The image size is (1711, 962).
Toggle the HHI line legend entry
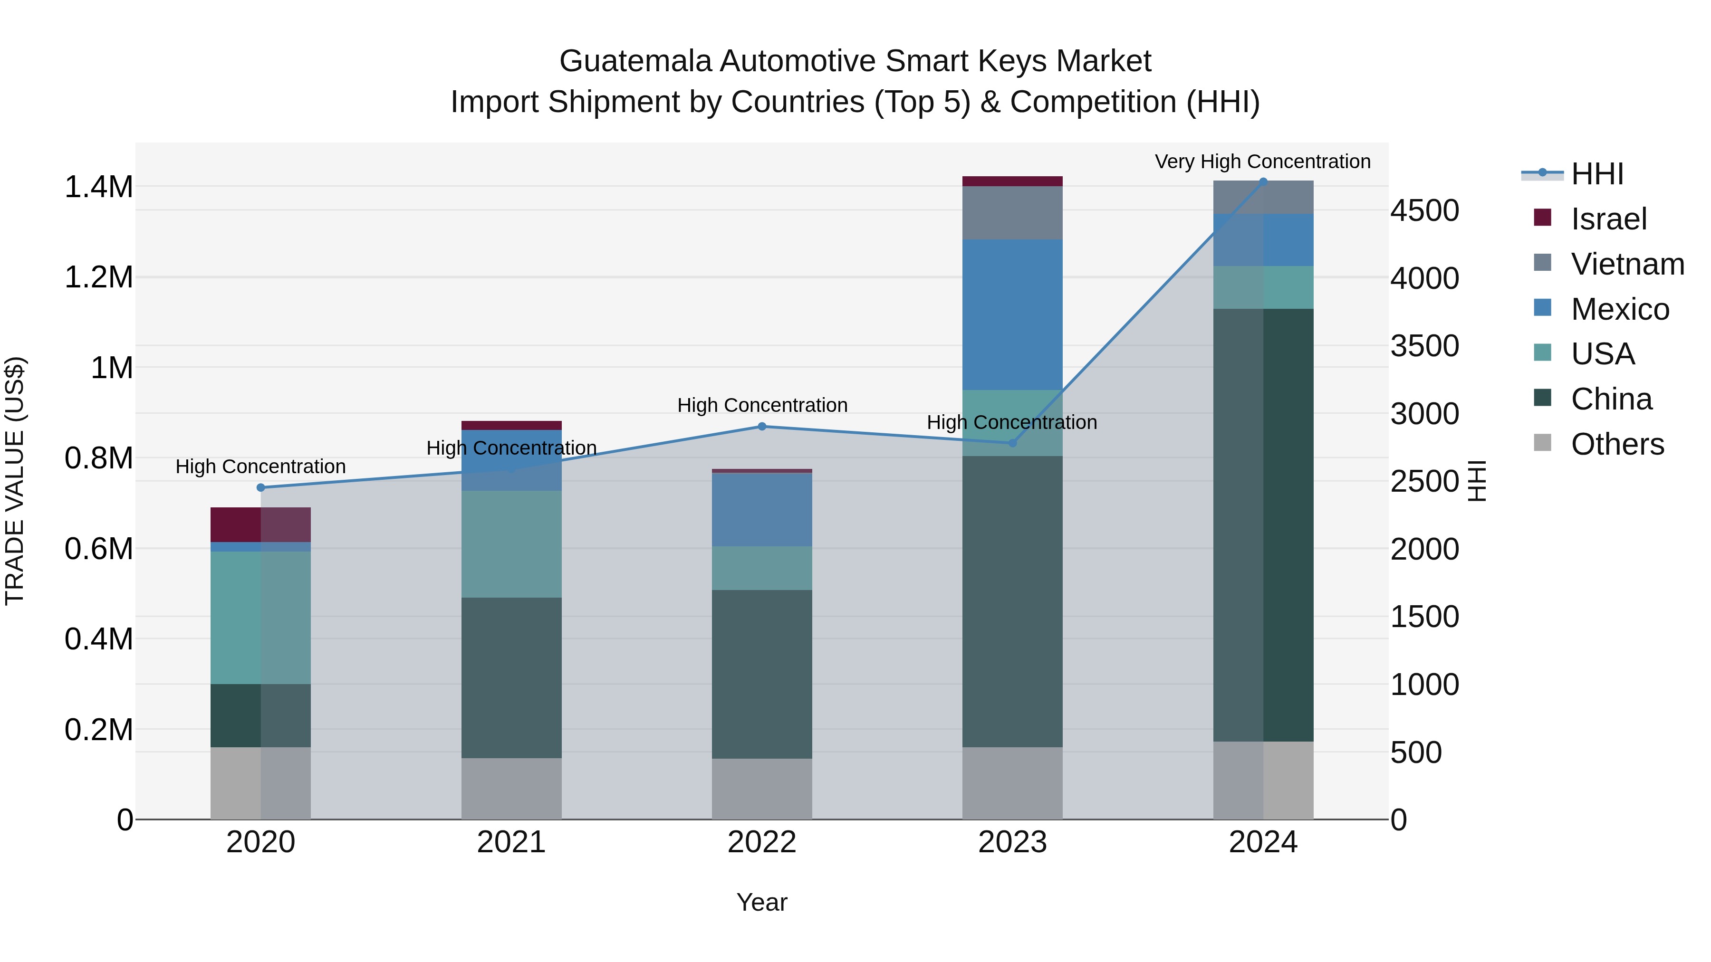tap(1572, 174)
